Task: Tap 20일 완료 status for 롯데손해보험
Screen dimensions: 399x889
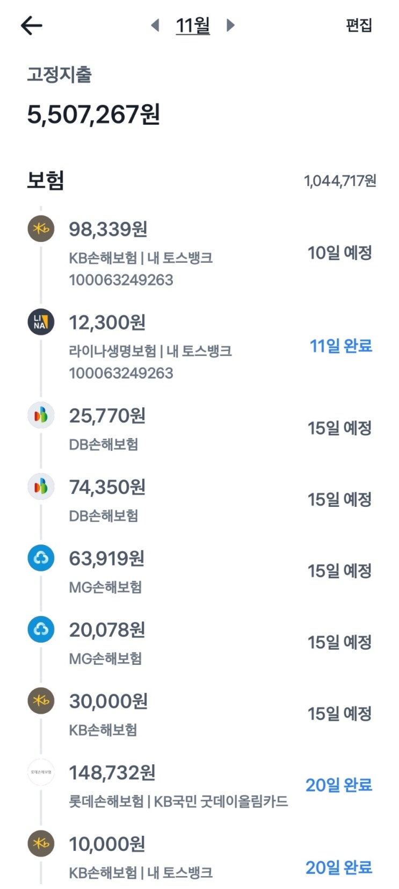Action: (x=338, y=785)
